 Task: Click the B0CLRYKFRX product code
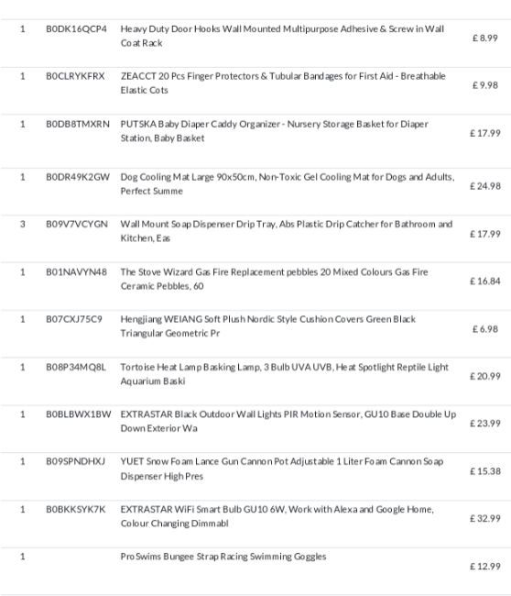[75, 76]
